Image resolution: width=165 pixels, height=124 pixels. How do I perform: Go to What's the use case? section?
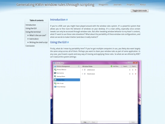click(38, 36)
